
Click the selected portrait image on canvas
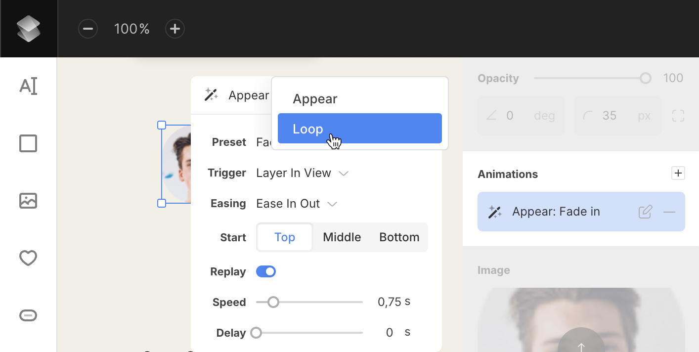click(176, 164)
